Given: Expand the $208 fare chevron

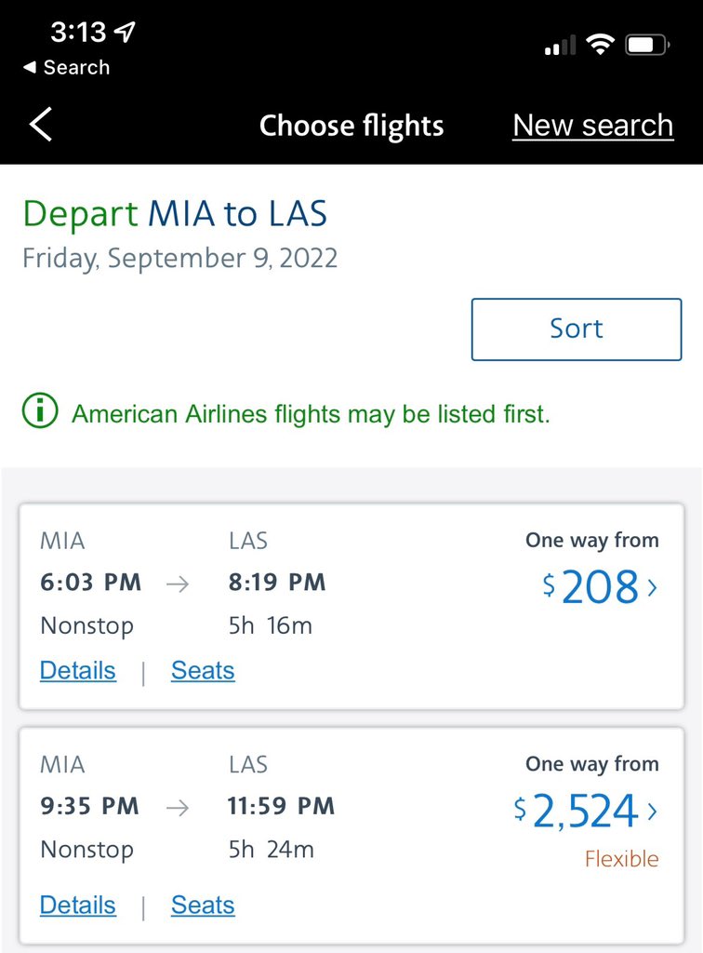Looking at the screenshot, I should point(652,587).
